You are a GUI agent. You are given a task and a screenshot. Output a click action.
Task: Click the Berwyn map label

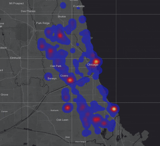(52, 78)
